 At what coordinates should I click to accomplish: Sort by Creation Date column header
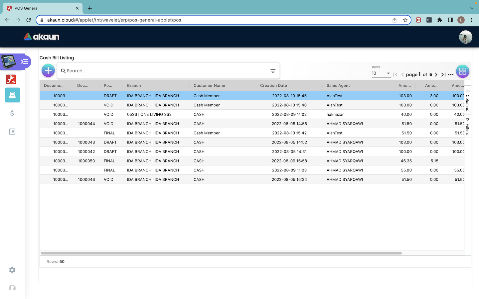273,85
